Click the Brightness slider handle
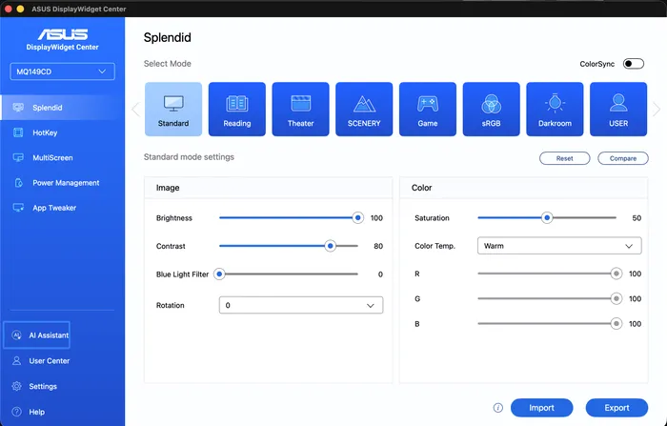Screen dimensions: 667x426 357,218
